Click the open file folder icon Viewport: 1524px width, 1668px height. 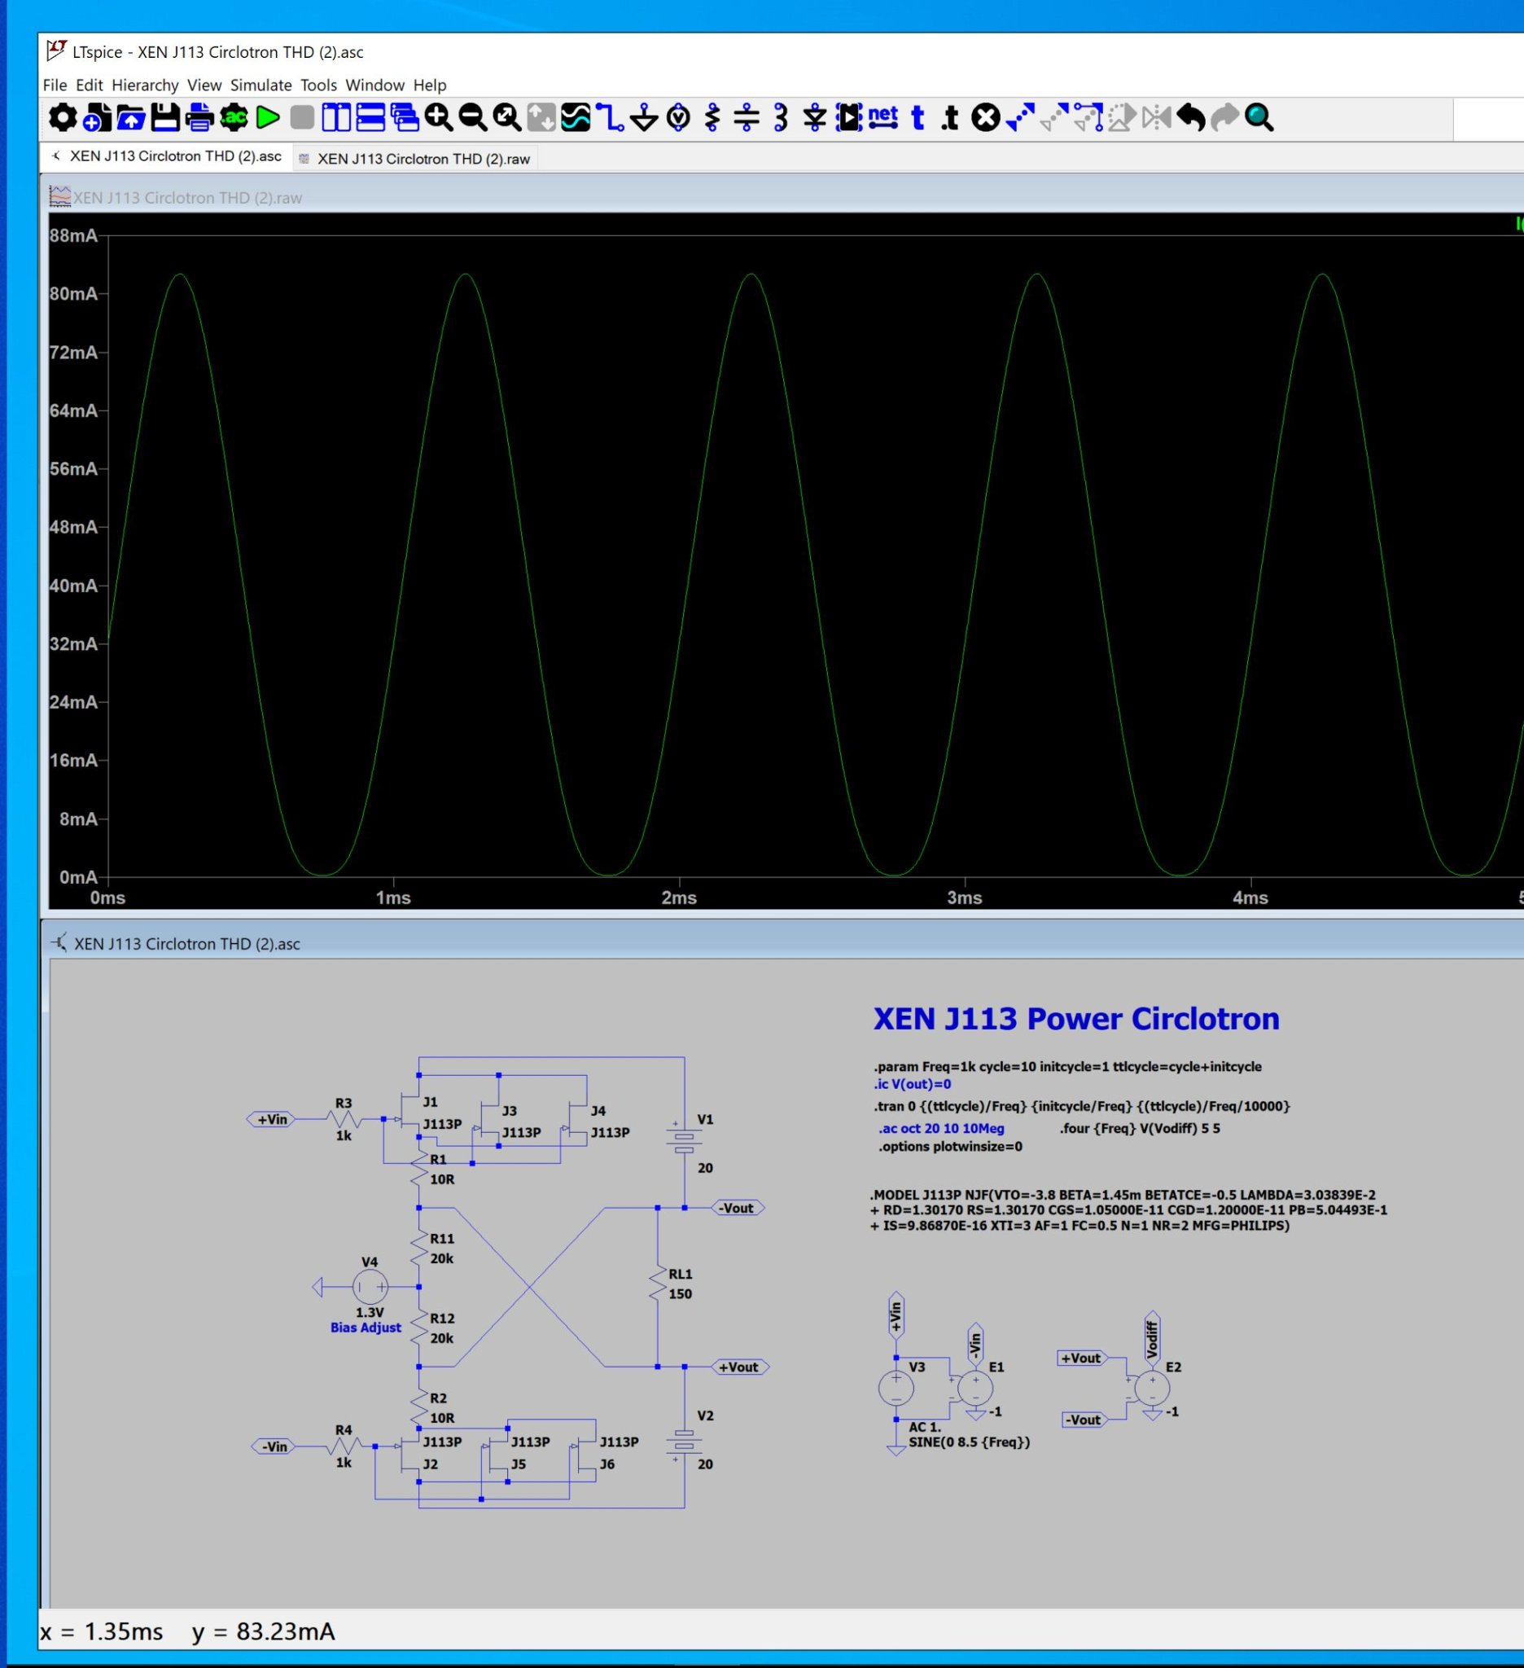(130, 118)
